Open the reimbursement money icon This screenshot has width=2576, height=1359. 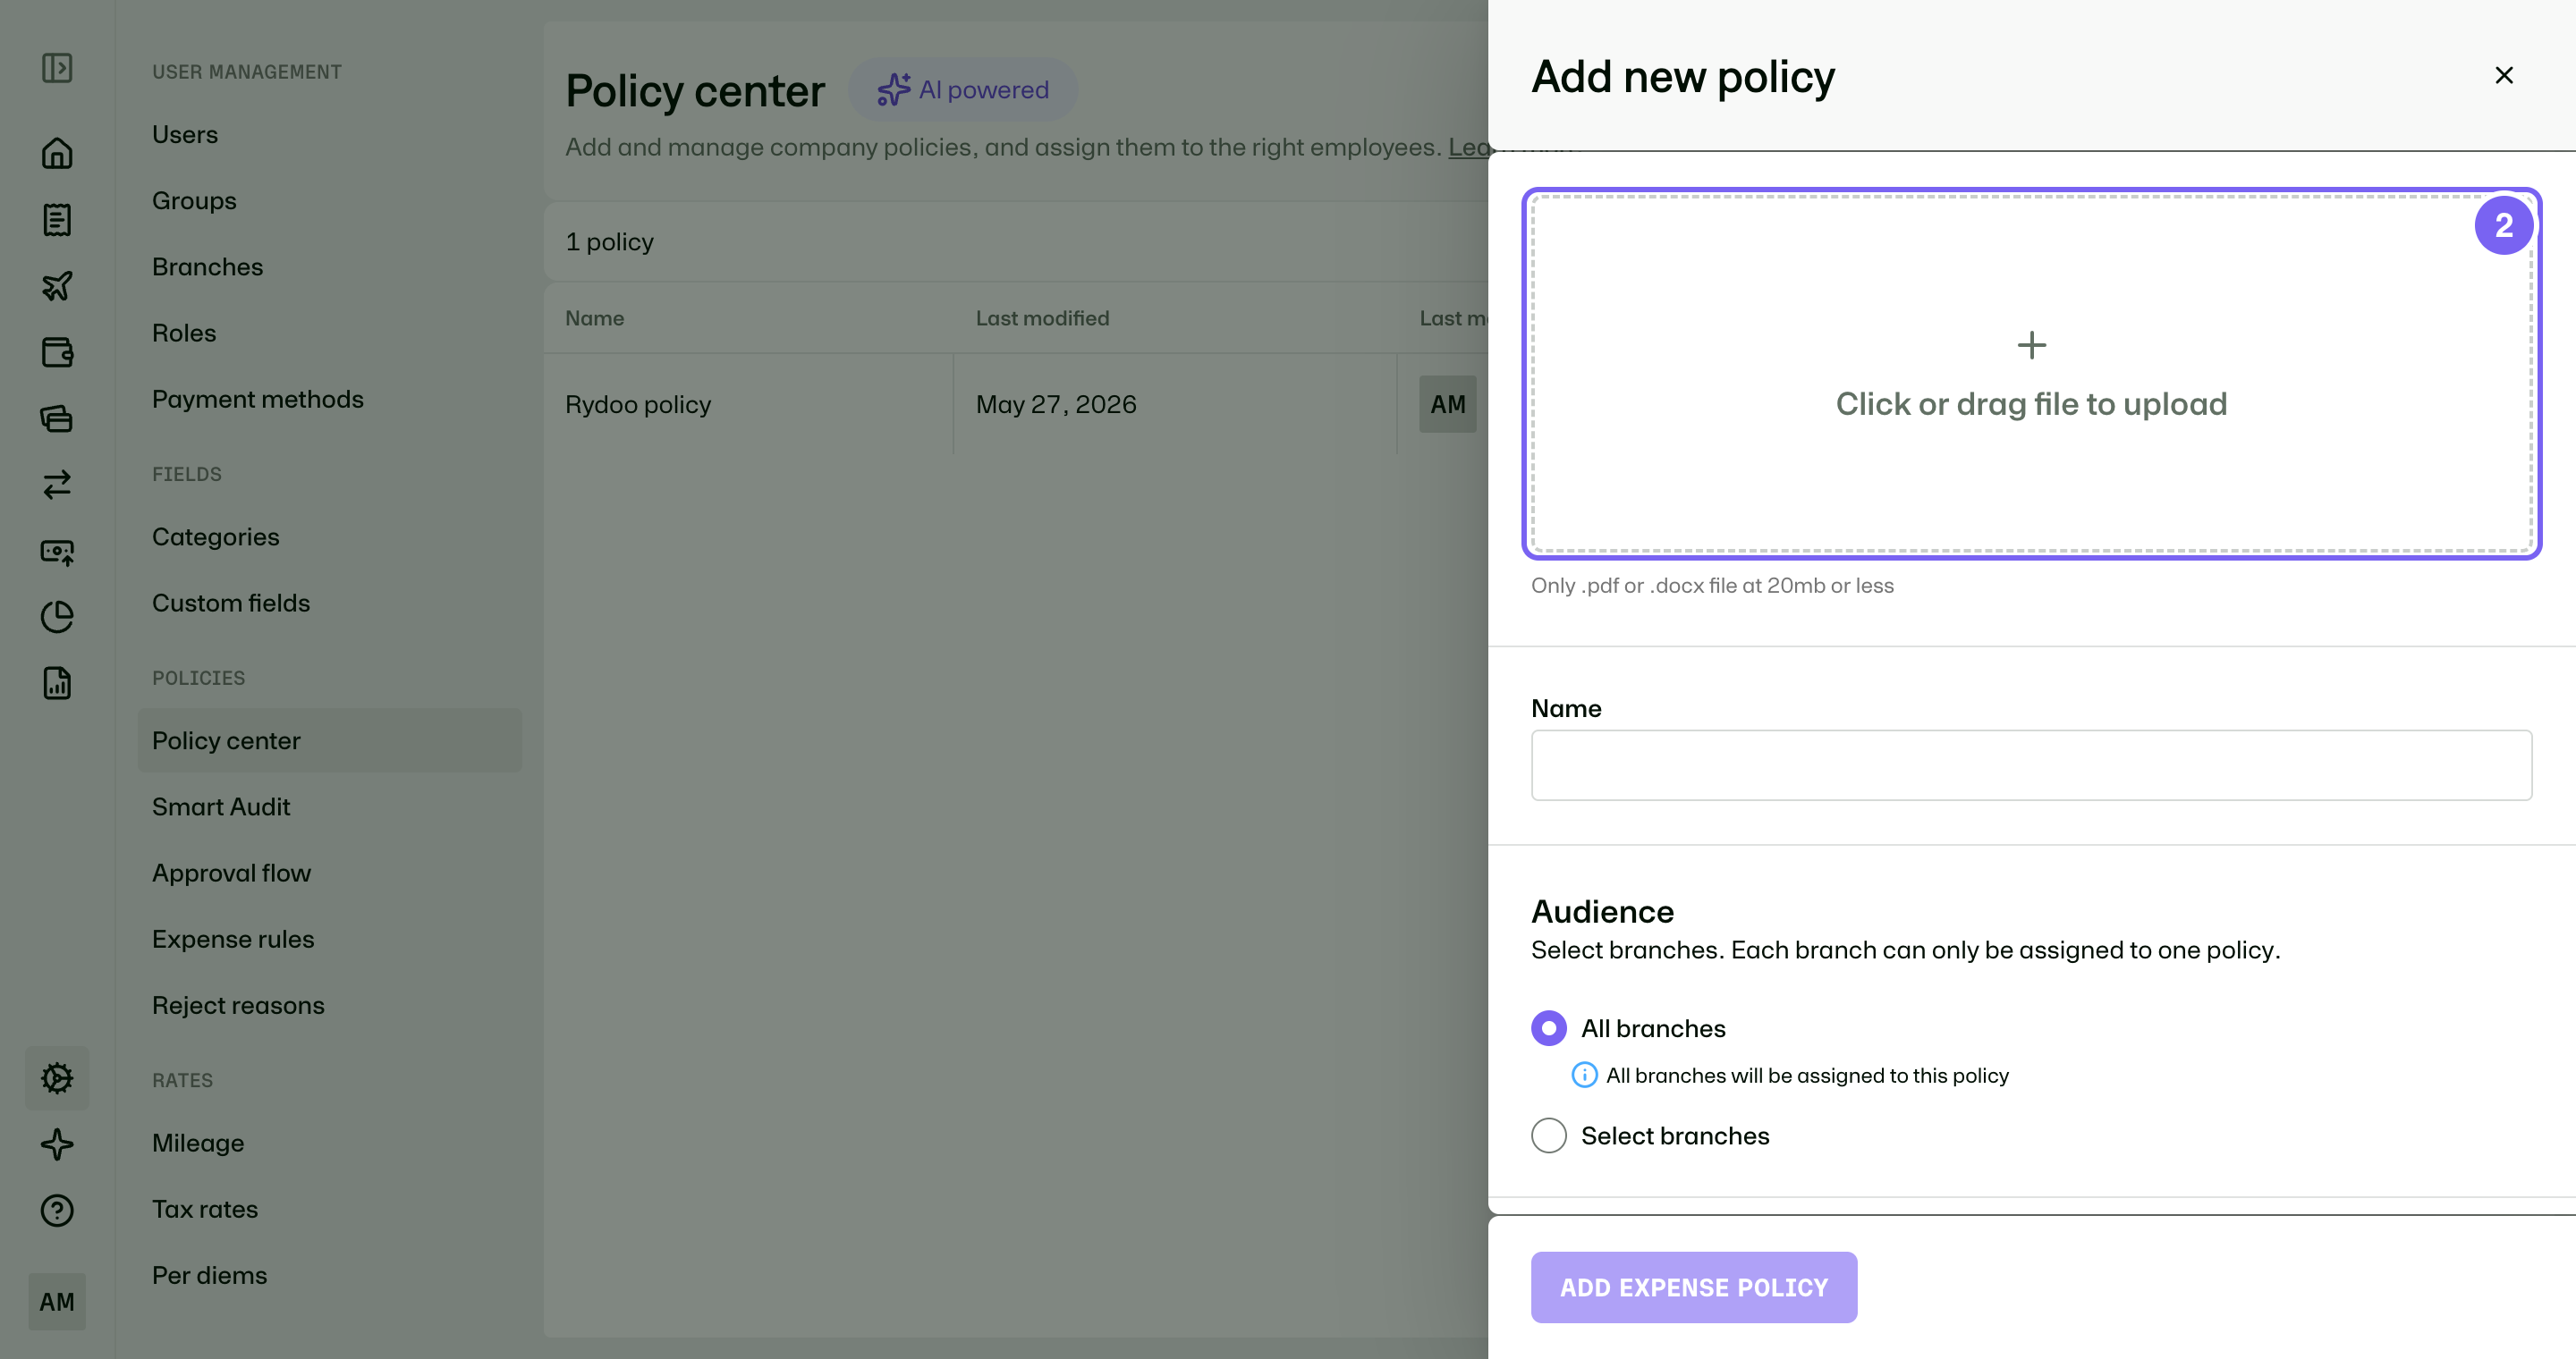(x=57, y=551)
